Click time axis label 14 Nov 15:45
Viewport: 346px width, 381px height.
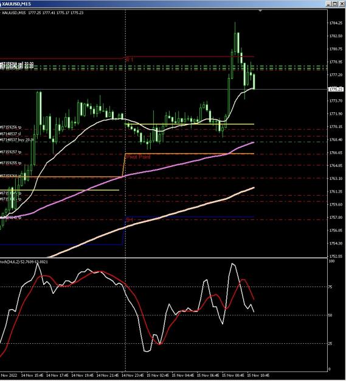point(32,376)
